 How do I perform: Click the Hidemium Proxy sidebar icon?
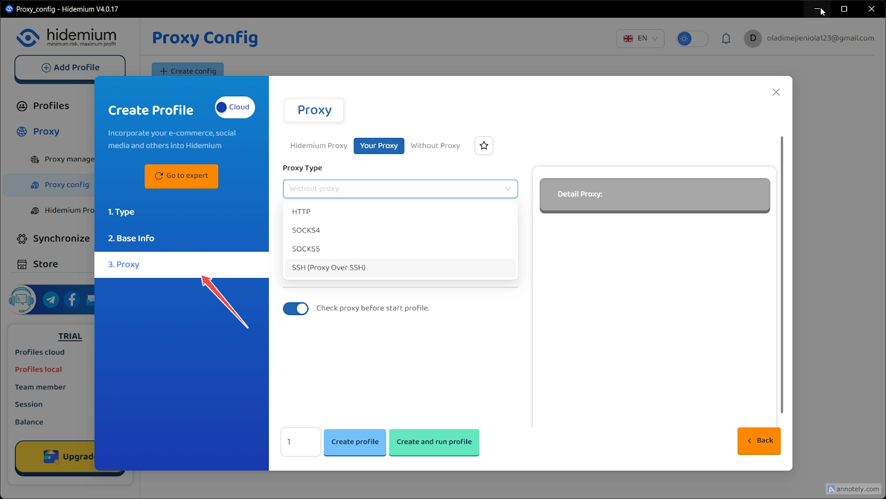pos(35,210)
